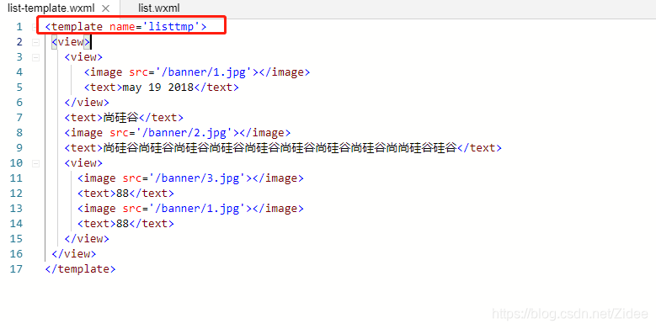Collapse the code fold at line 3
The height and width of the screenshot is (329, 656).
click(x=35, y=57)
